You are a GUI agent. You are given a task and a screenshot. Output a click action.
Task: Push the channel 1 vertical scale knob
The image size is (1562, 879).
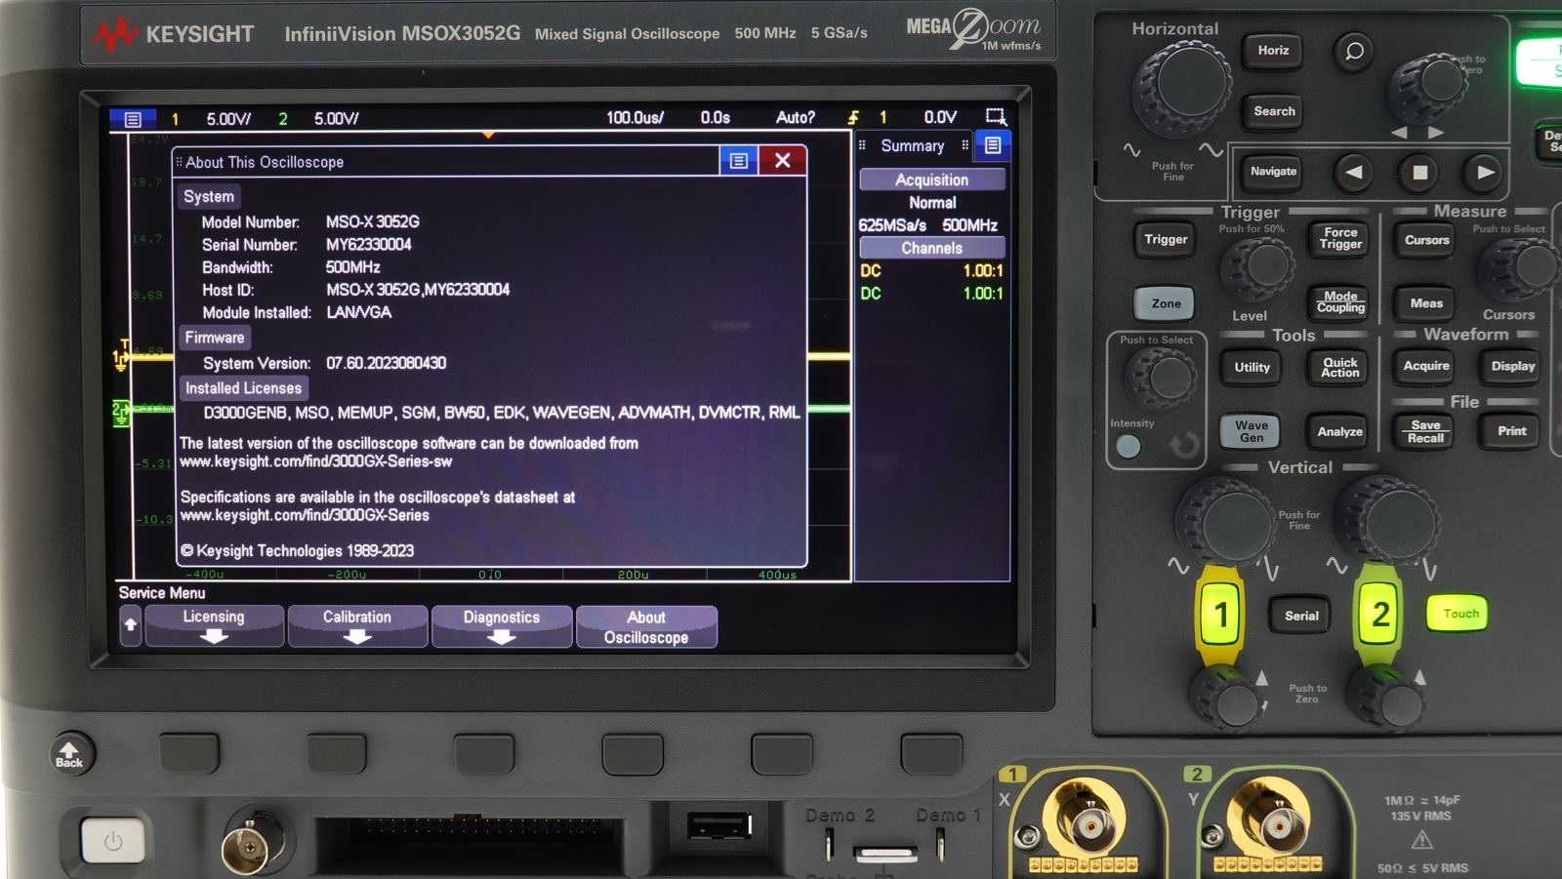(1226, 522)
